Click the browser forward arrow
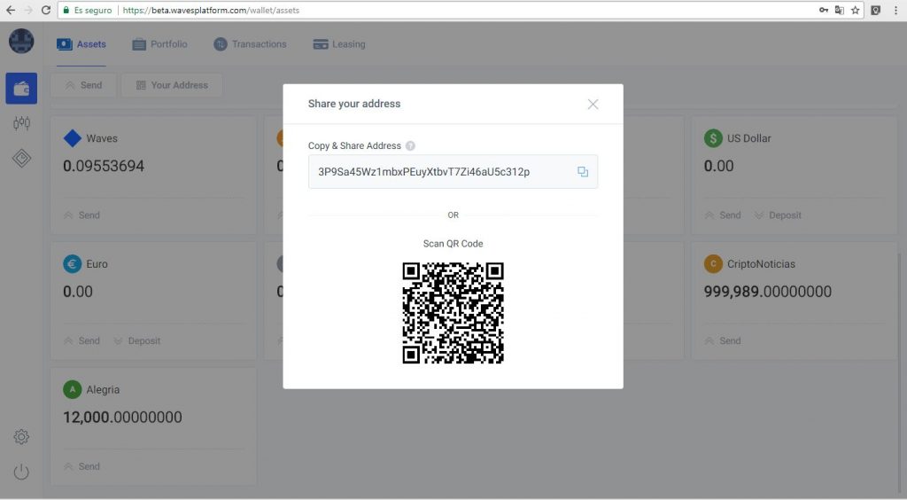 pyautogui.click(x=28, y=10)
